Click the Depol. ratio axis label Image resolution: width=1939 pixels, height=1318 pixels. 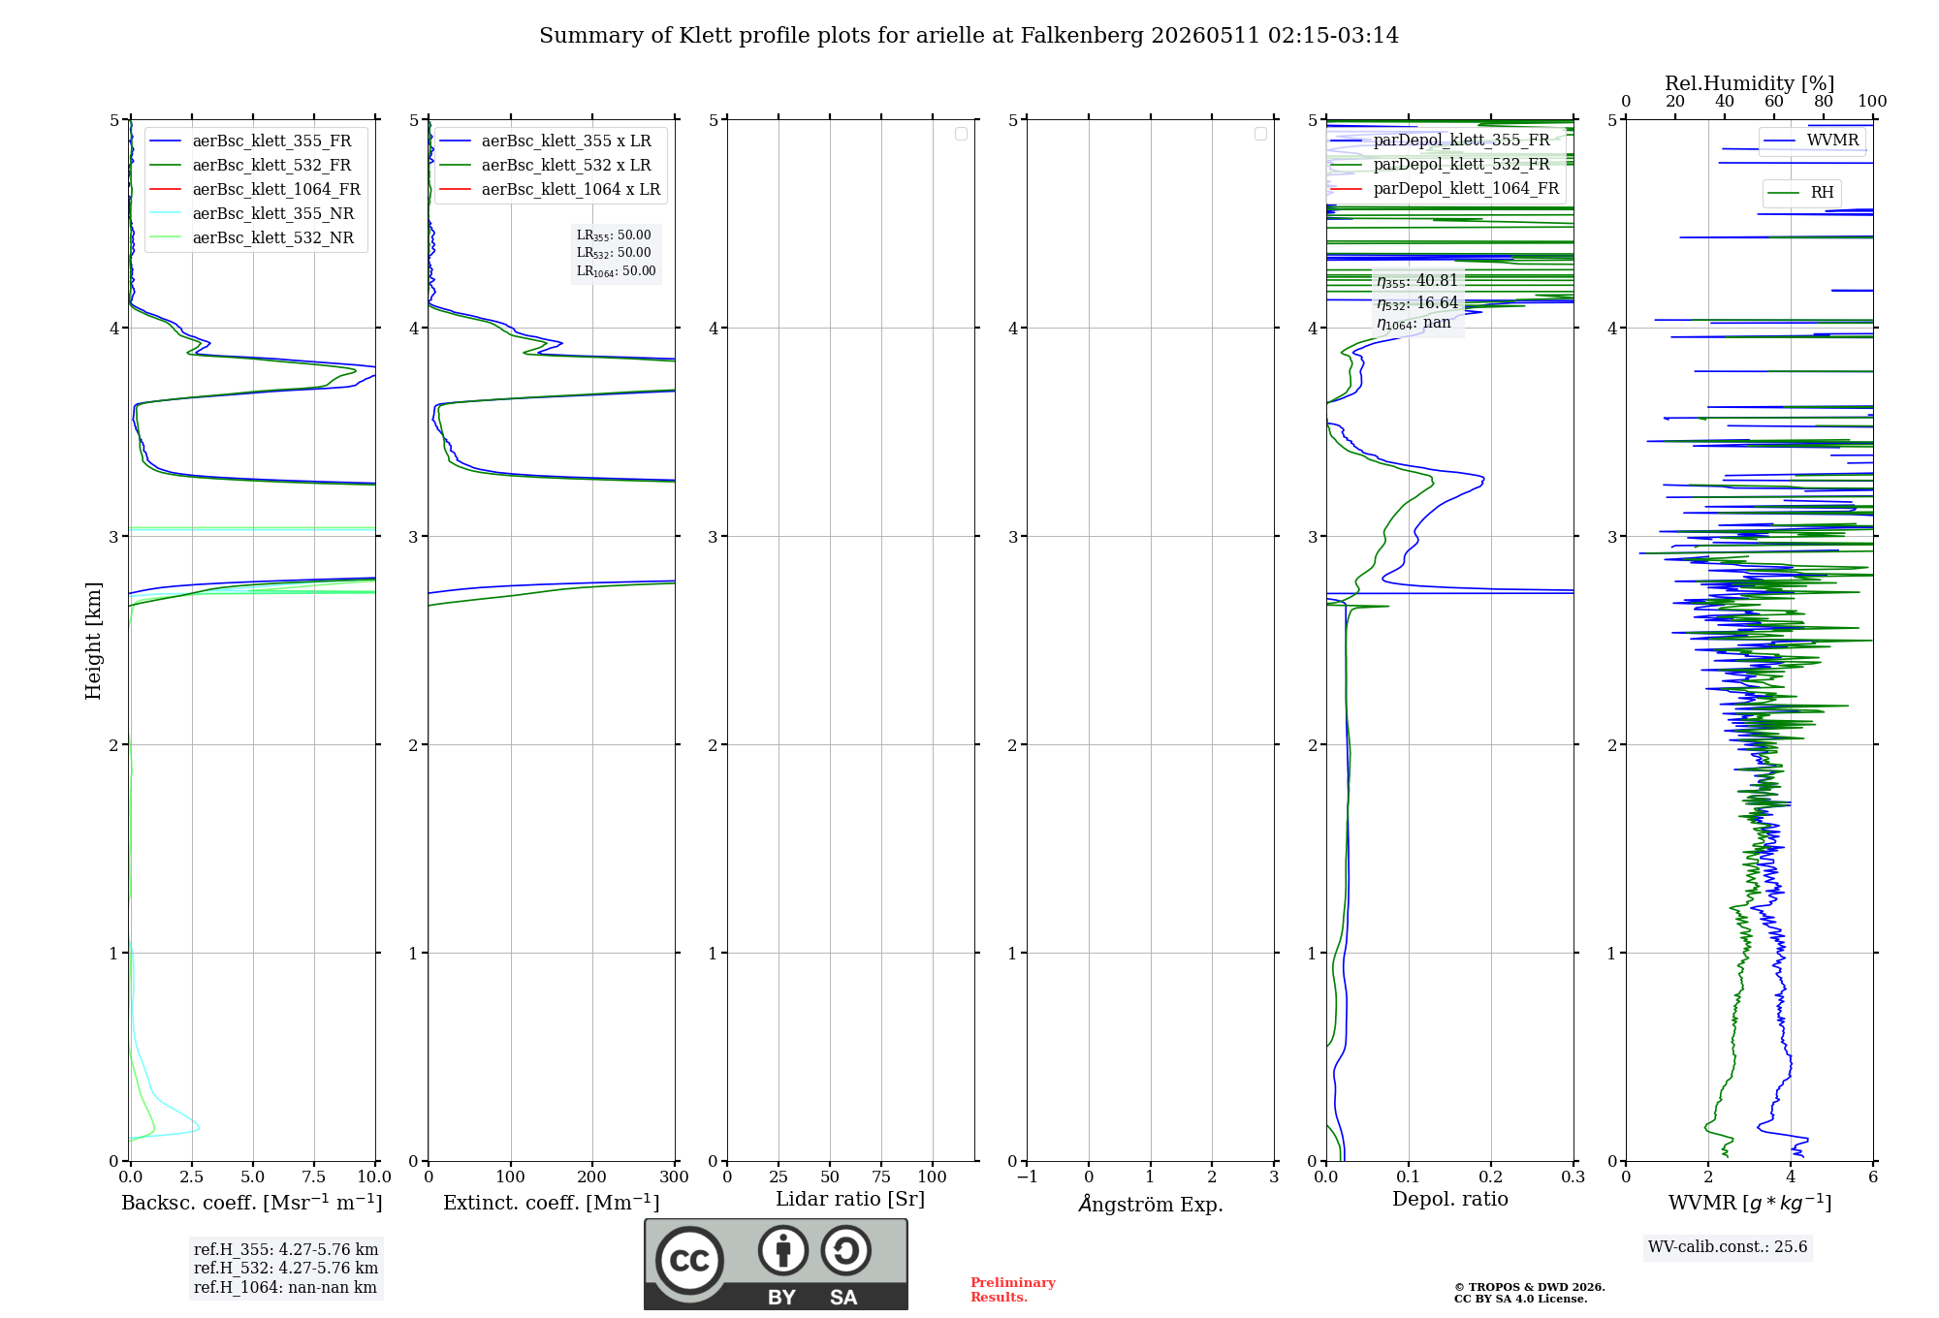point(1450,1199)
